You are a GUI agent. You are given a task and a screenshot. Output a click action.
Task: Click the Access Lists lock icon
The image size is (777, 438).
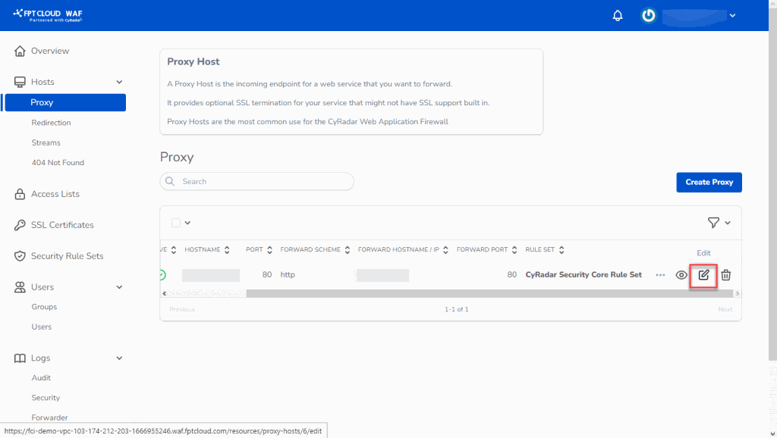pos(20,194)
